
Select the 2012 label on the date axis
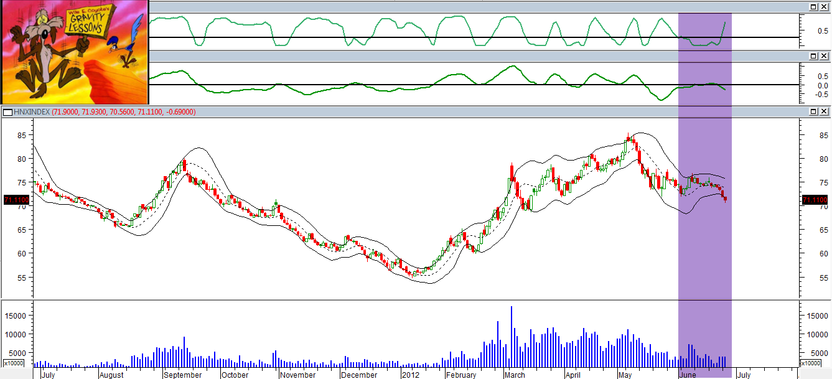click(x=411, y=375)
